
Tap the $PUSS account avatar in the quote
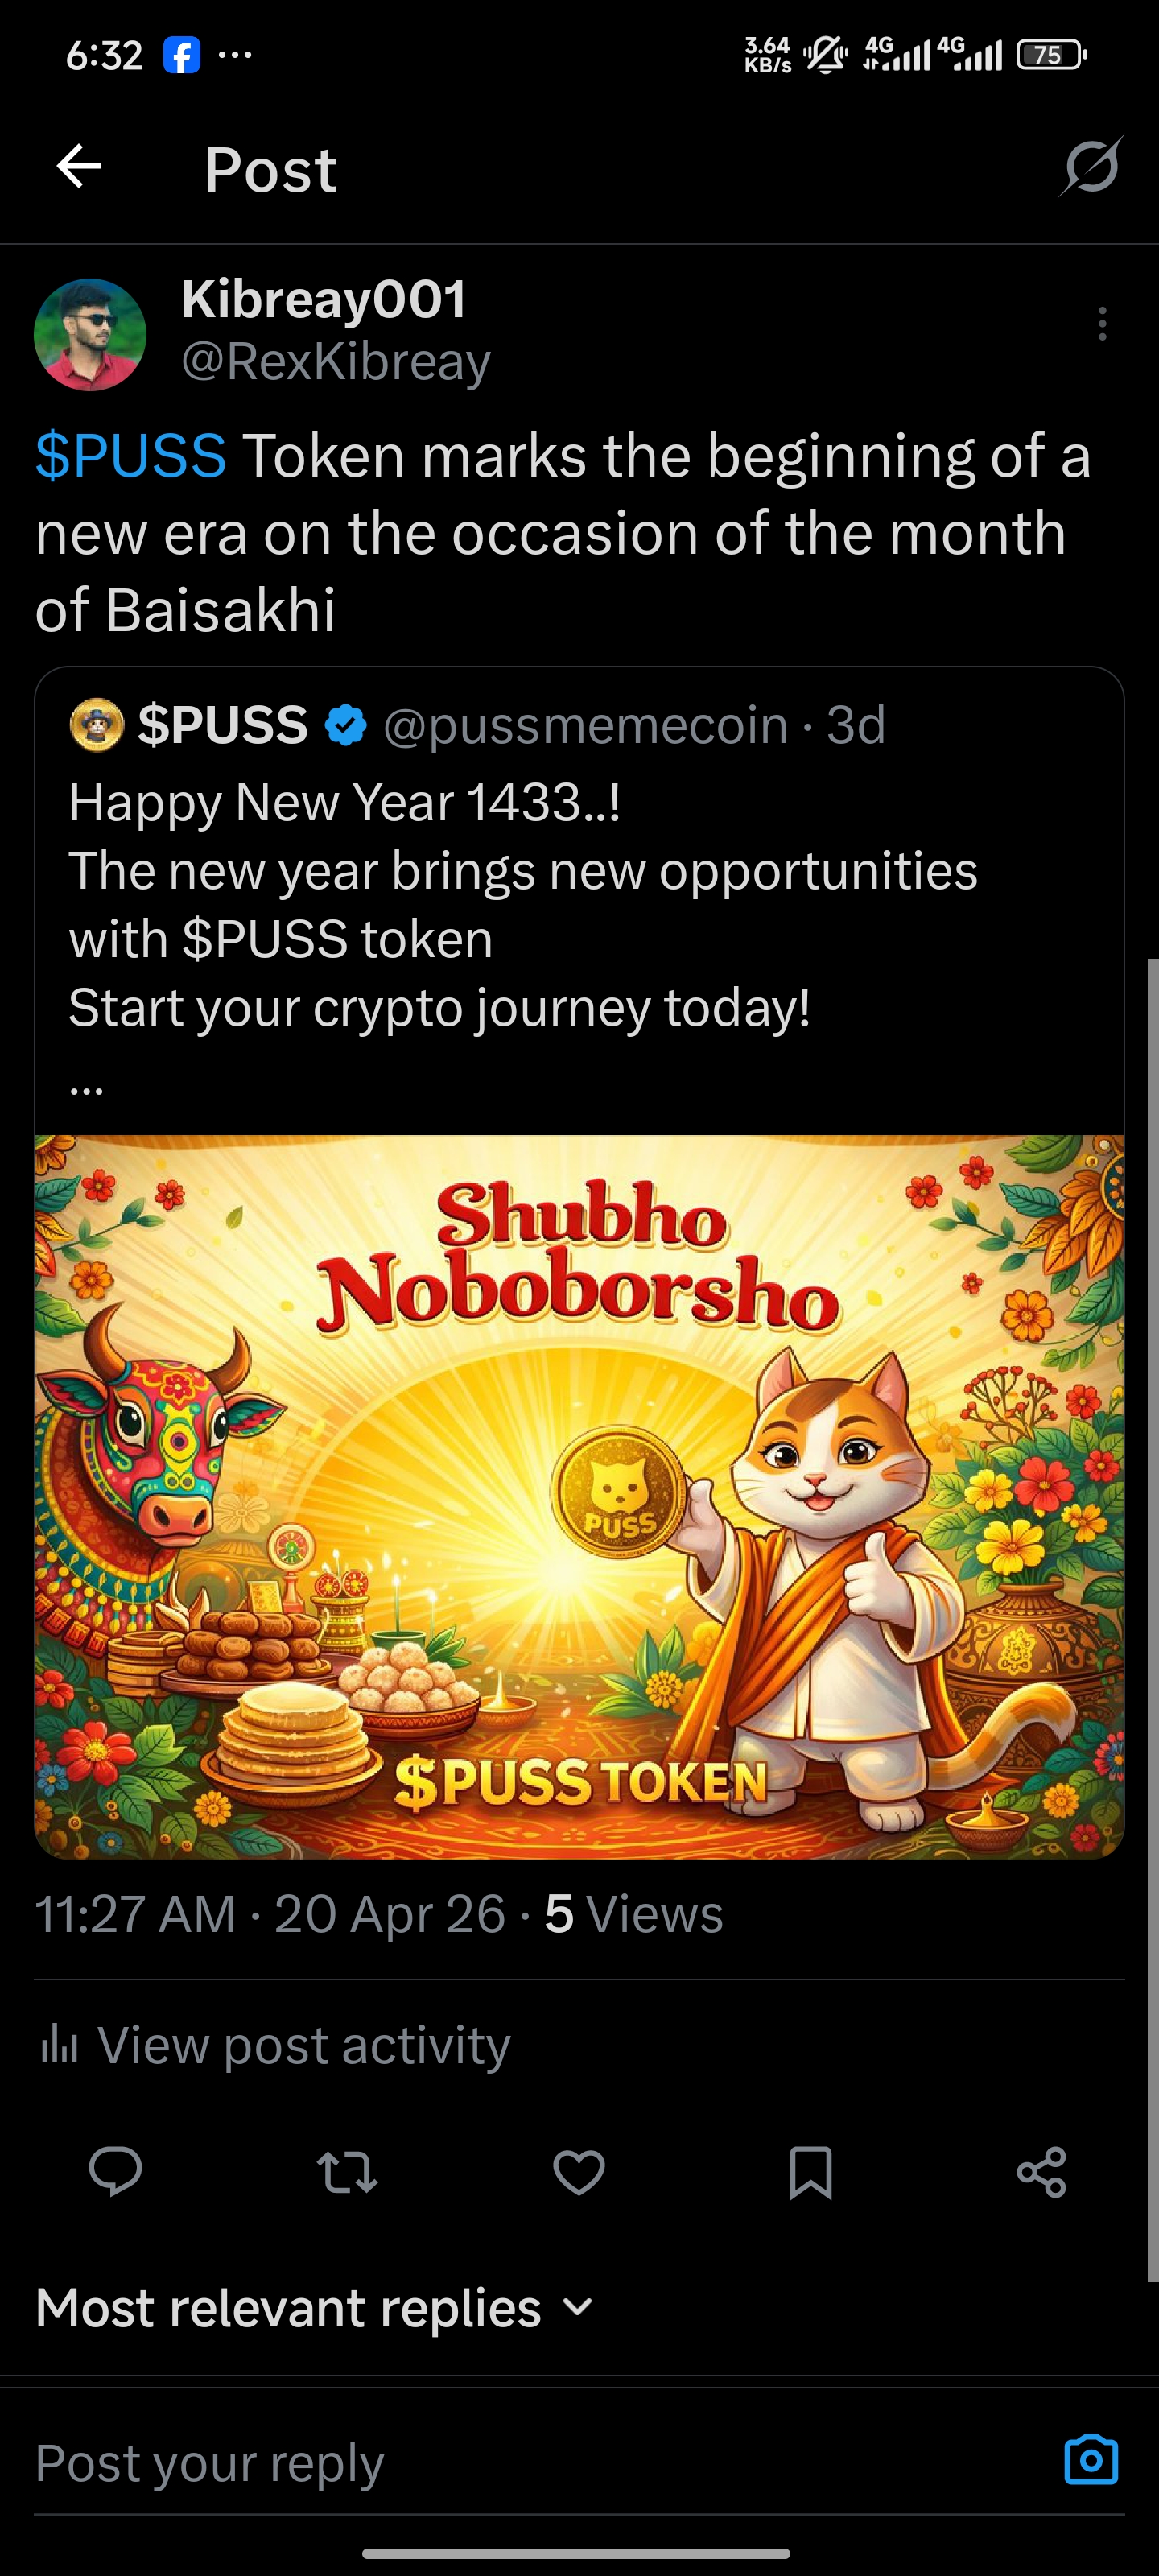pos(96,724)
